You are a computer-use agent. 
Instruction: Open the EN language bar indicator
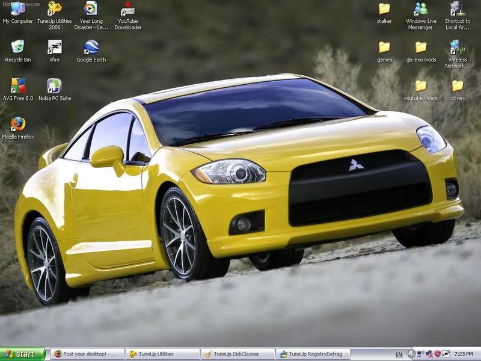pyautogui.click(x=399, y=354)
